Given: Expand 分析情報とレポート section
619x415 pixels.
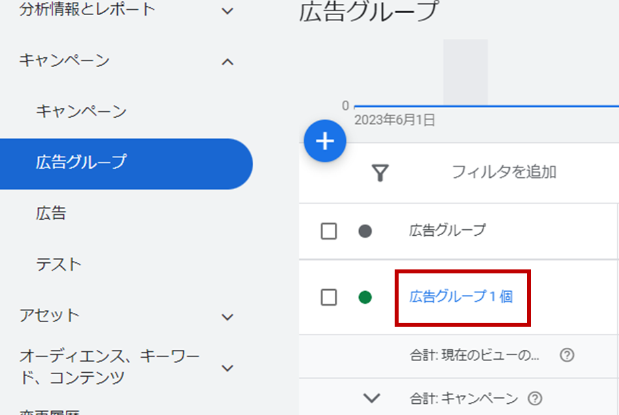Looking at the screenshot, I should pyautogui.click(x=228, y=11).
